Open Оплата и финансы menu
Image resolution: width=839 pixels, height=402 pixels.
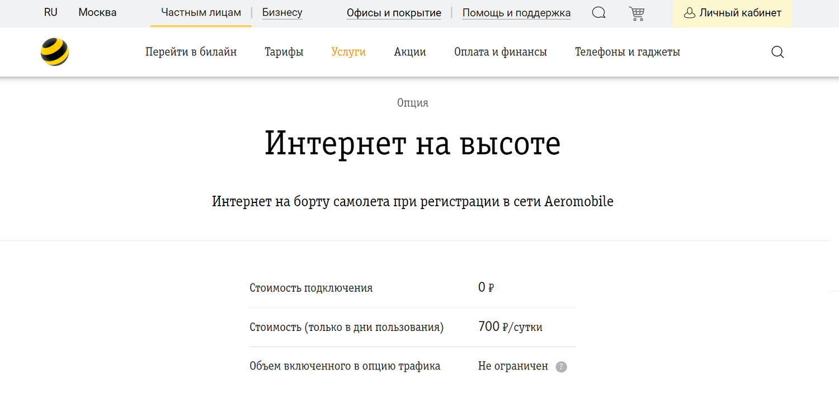click(501, 52)
